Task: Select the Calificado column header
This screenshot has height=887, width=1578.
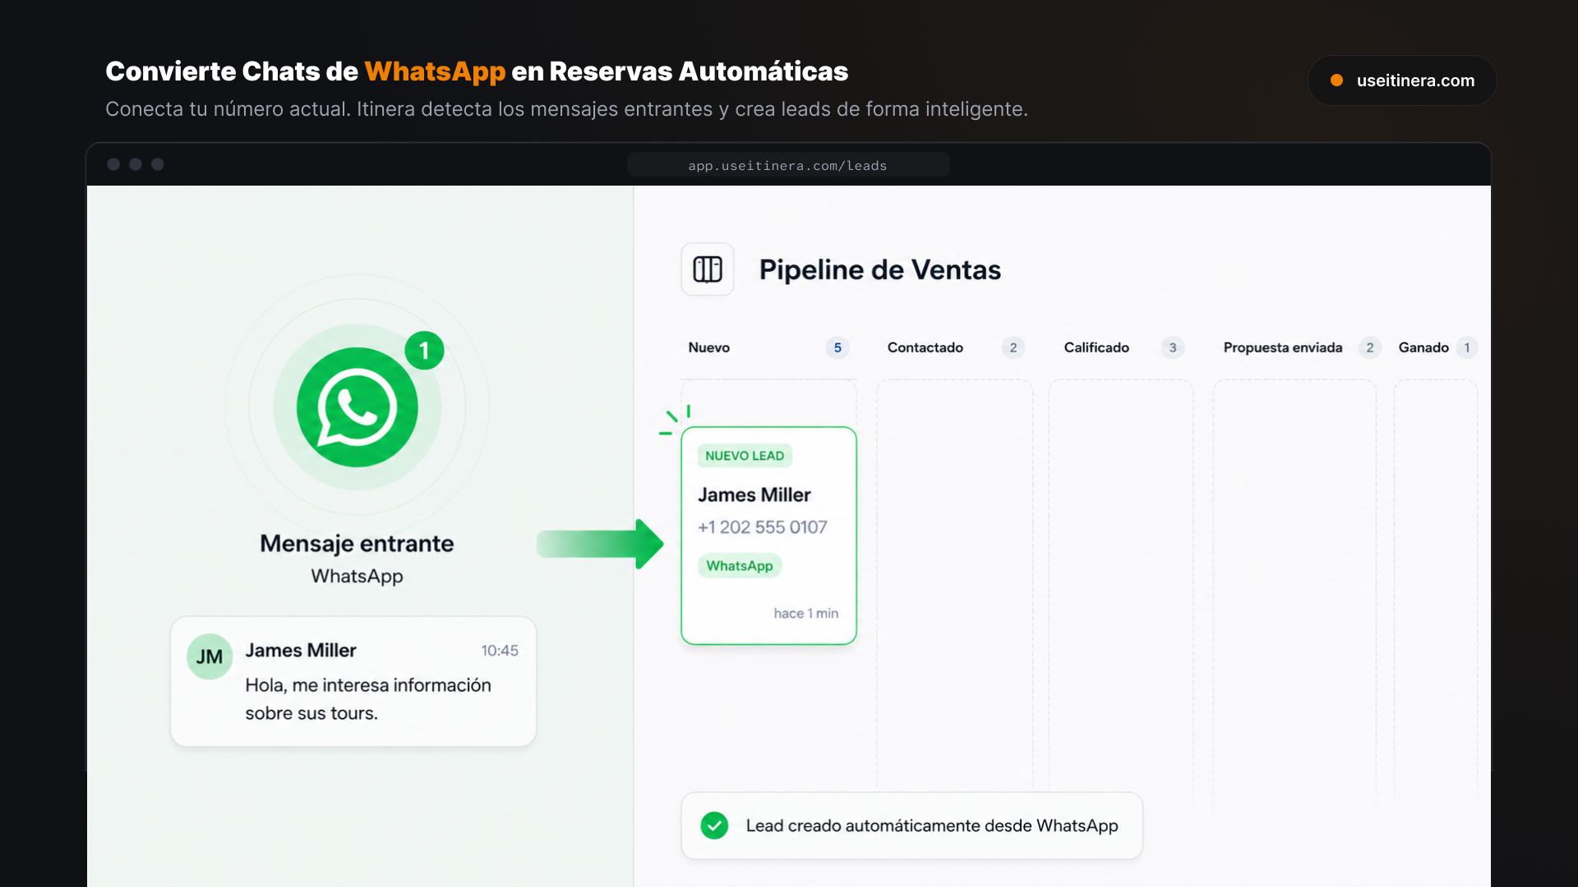Action: point(1096,347)
